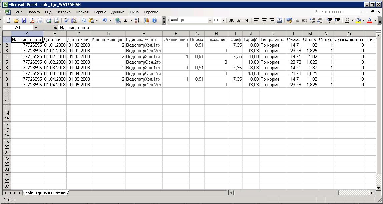This screenshot has width=383, height=204.
Task: Apply the percent style format
Action: coord(297,20)
